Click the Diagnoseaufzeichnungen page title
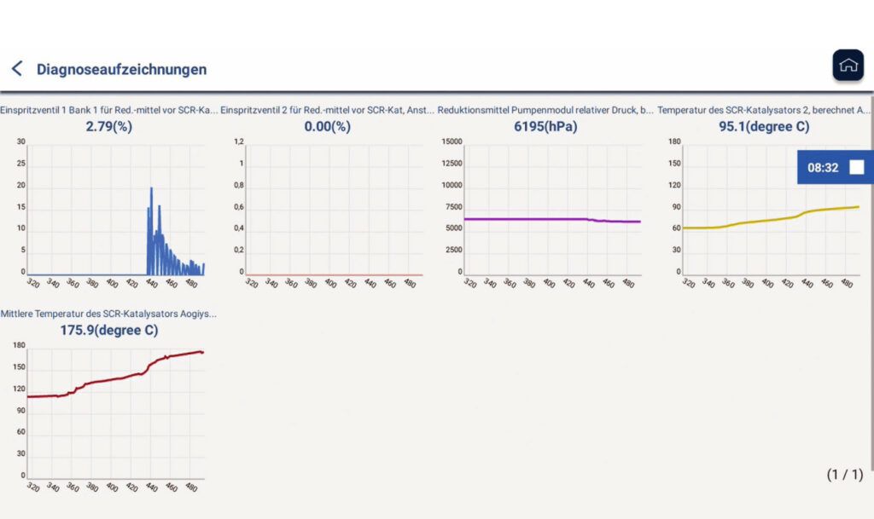Image resolution: width=874 pixels, height=519 pixels. tap(121, 69)
